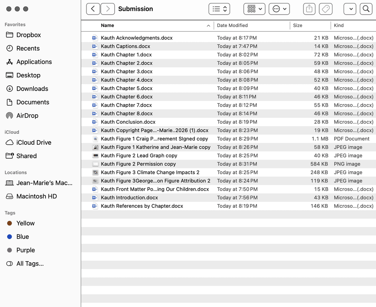
Task: Click Word icon of Kauth Chapter 5.docx
Action: (x=95, y=88)
